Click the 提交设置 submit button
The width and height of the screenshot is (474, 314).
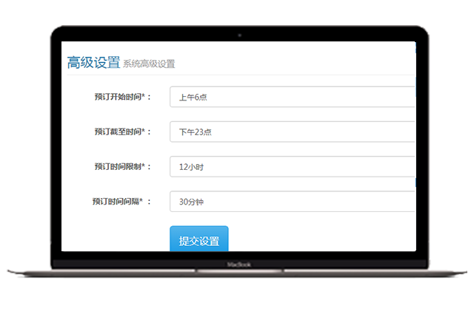[x=199, y=239]
